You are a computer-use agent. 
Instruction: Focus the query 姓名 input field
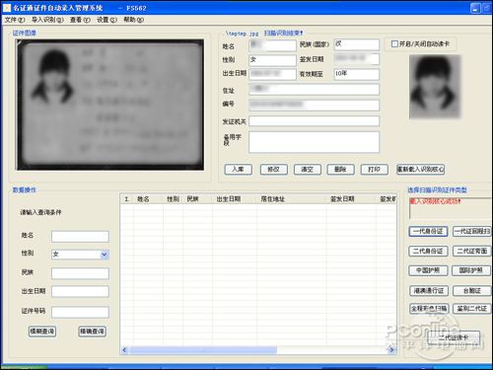pyautogui.click(x=80, y=236)
